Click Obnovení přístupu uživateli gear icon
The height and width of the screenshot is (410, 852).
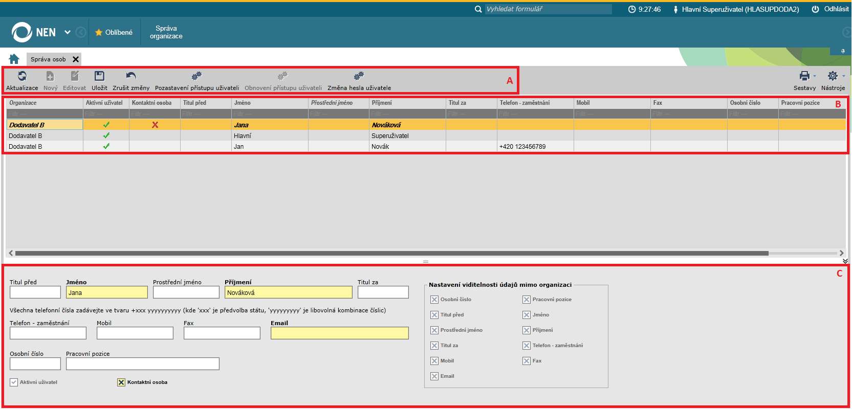pos(283,76)
